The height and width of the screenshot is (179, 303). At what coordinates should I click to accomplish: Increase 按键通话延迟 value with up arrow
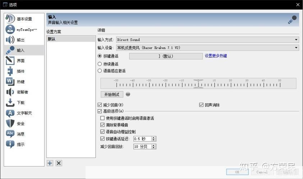[153, 137]
